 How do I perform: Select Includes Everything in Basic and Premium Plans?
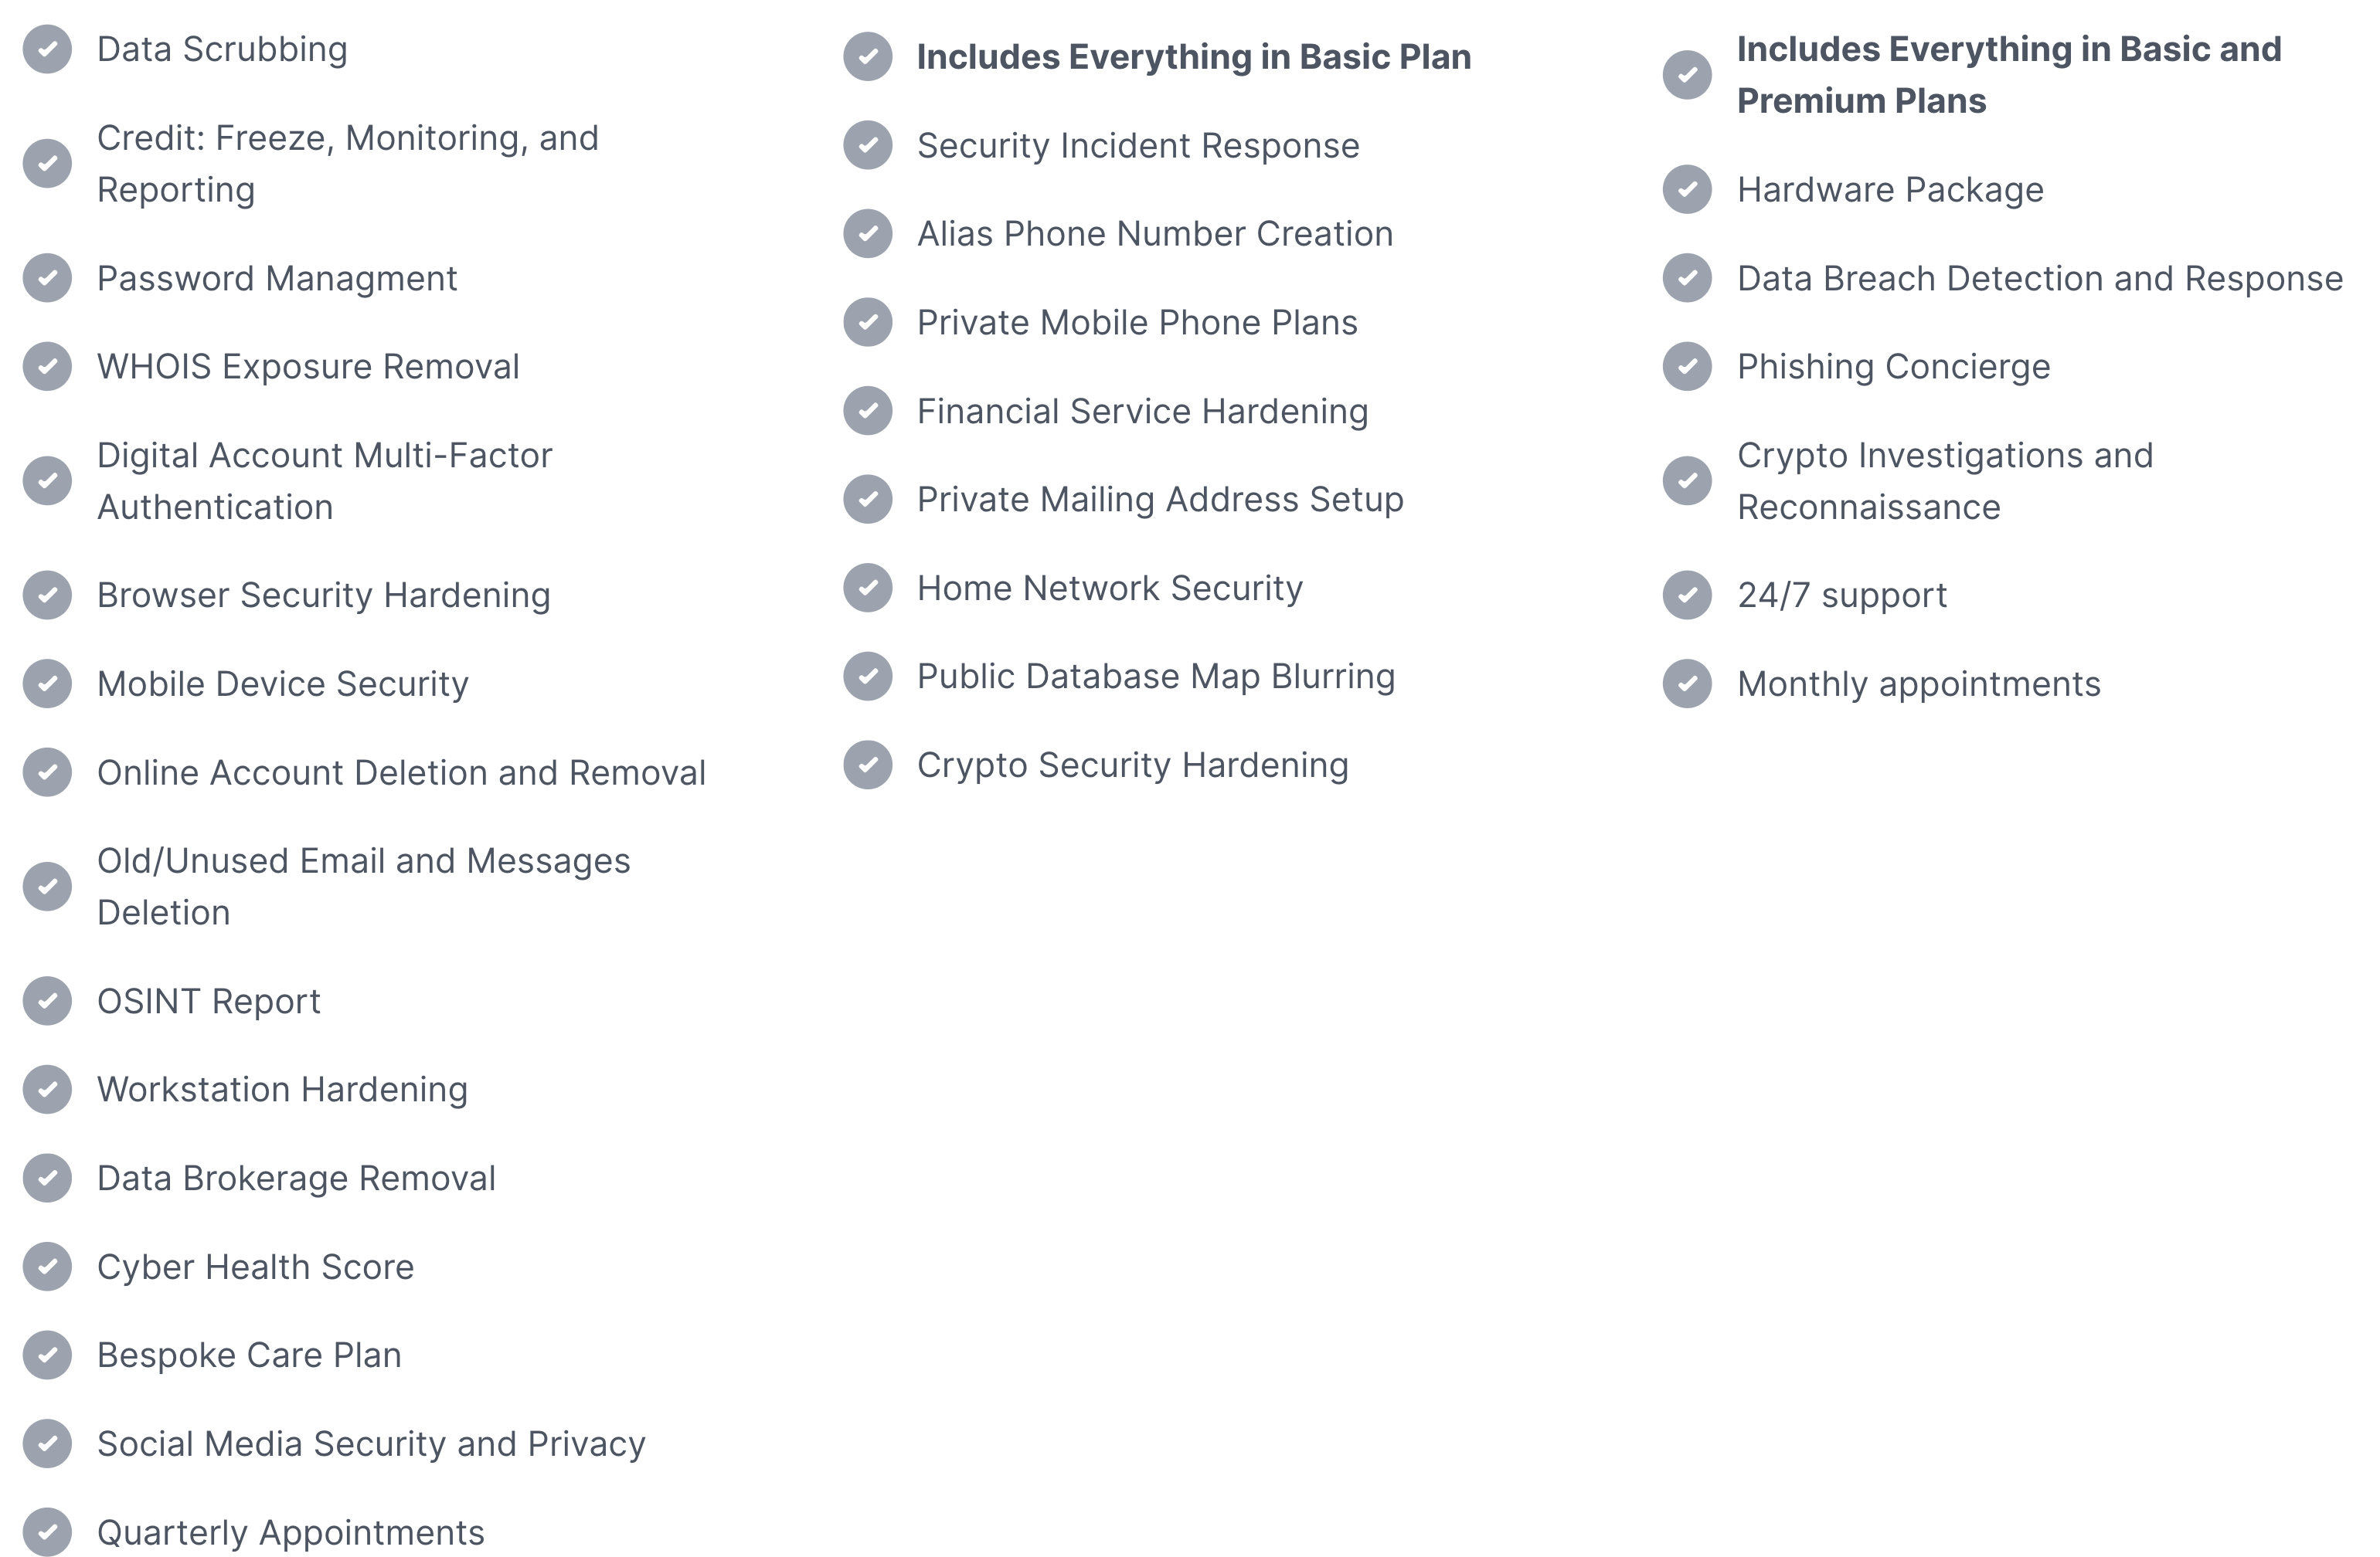tap(2009, 75)
